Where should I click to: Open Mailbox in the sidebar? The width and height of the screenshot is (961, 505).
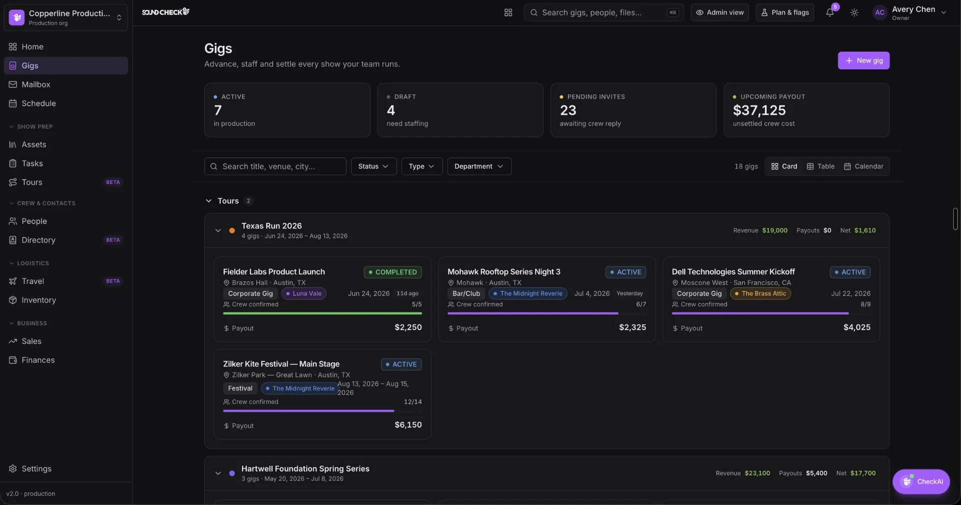coord(66,84)
